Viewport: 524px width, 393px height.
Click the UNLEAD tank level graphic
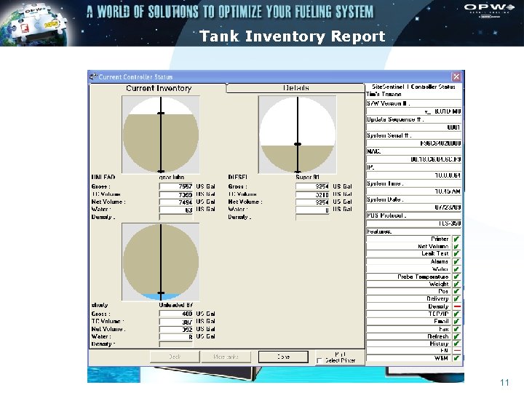[x=161, y=135]
